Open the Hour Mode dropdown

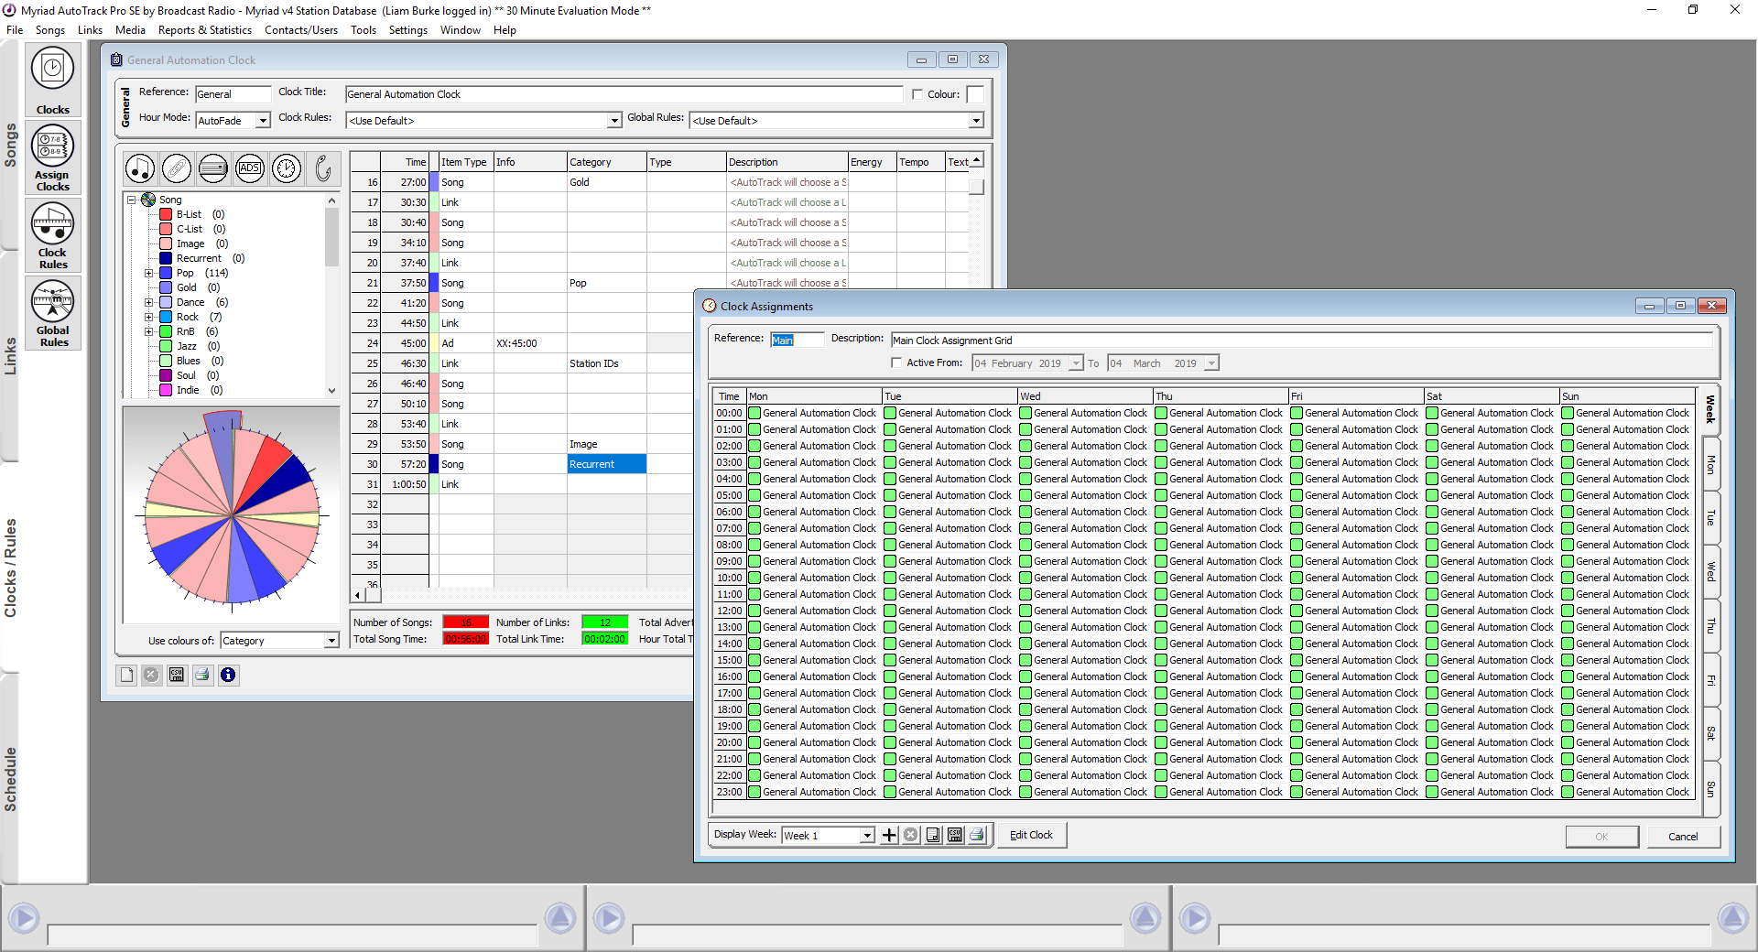coord(263,121)
